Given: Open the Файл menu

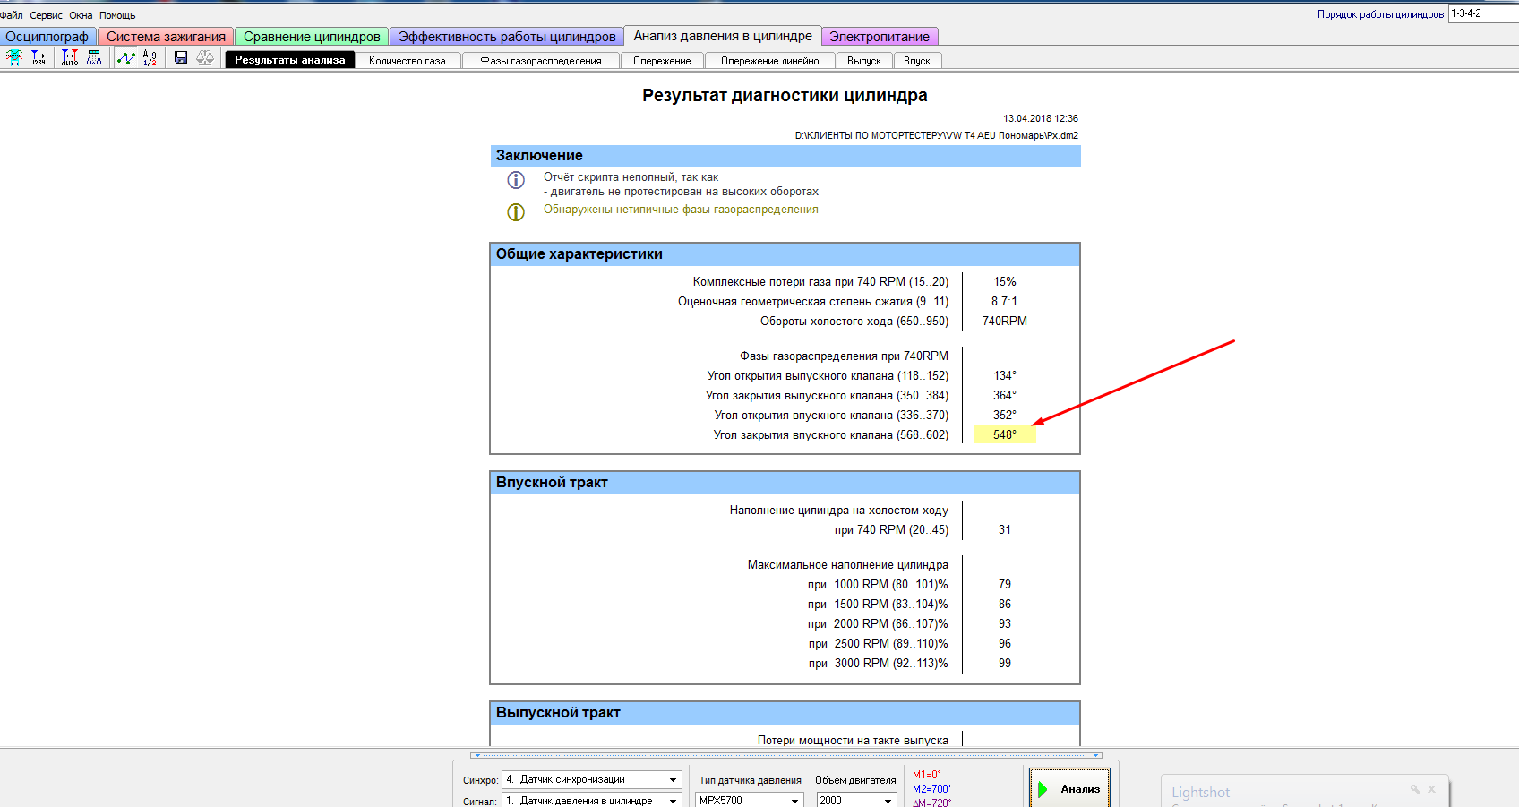Looking at the screenshot, I should pos(12,15).
